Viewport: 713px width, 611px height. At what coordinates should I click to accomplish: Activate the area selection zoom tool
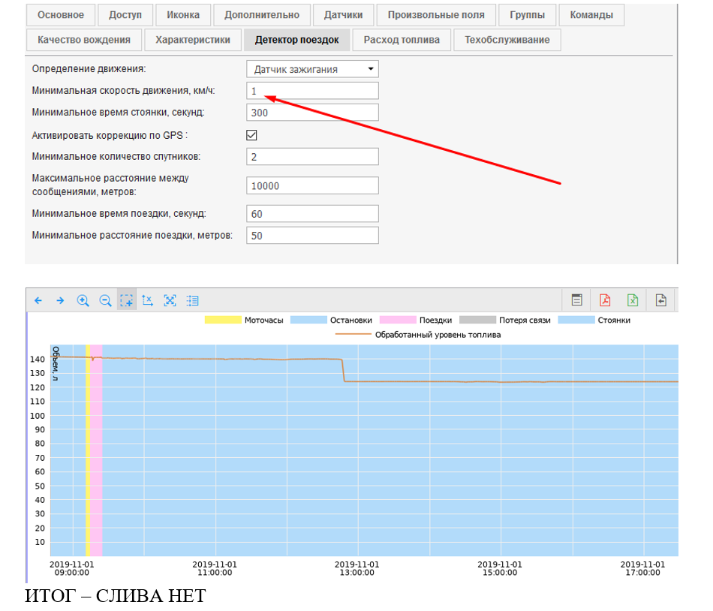point(127,300)
